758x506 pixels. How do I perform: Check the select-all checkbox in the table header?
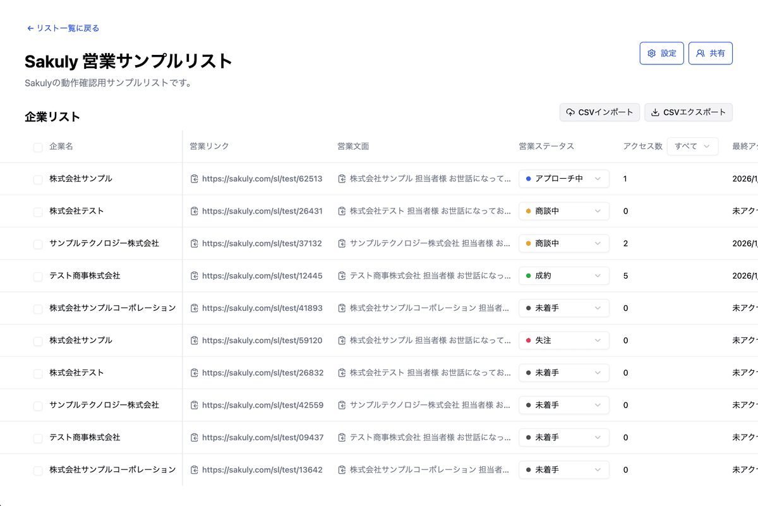37,147
